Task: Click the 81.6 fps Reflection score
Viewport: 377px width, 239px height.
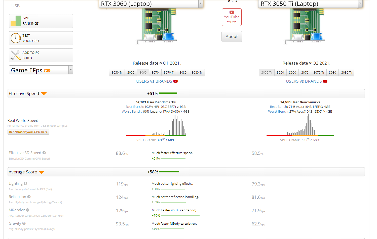Action: point(258,197)
